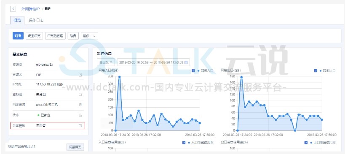This screenshot has height=154, width=345.
Task: Open the 外网弹性IP breadcrumb link
Action: pos(31,9)
